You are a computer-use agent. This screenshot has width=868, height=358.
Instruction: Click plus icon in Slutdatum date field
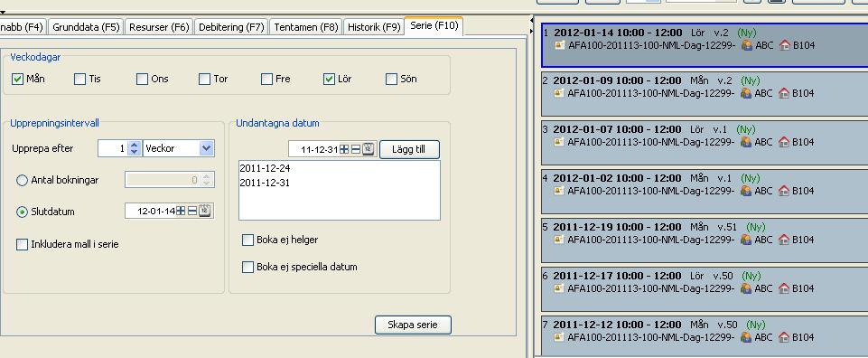click(x=181, y=212)
